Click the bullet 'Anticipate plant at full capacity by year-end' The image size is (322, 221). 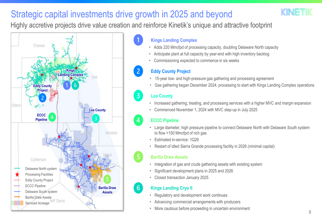pos(212,54)
